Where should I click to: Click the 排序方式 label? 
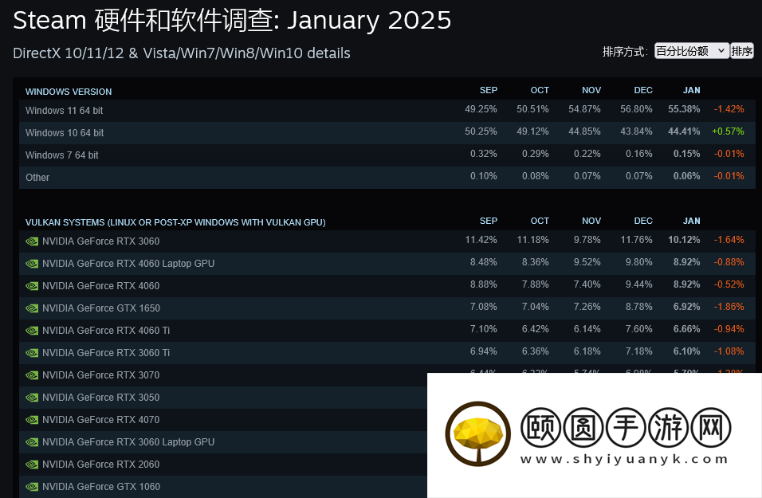tap(625, 52)
